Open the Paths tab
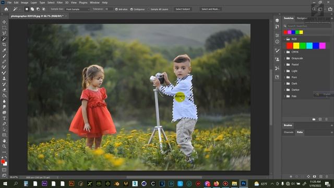The image size is (334, 188). point(300,132)
